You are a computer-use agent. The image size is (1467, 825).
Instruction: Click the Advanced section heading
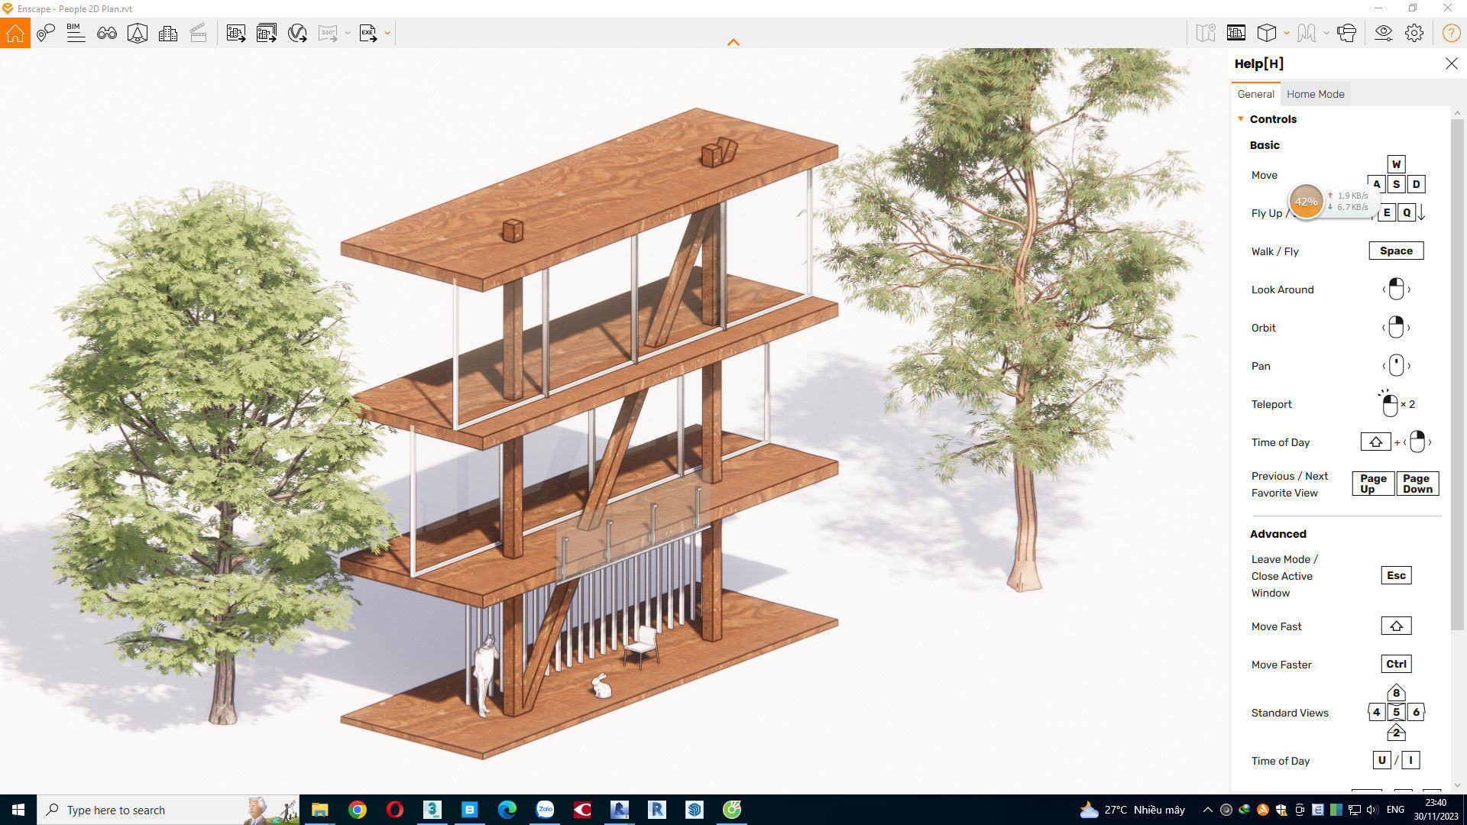(x=1278, y=534)
